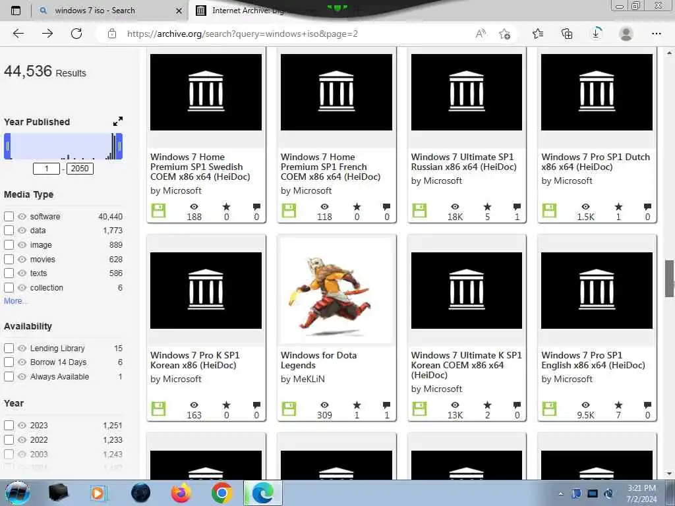Close the windows 7 iso search tab
This screenshot has height=506, width=675.
point(179,11)
